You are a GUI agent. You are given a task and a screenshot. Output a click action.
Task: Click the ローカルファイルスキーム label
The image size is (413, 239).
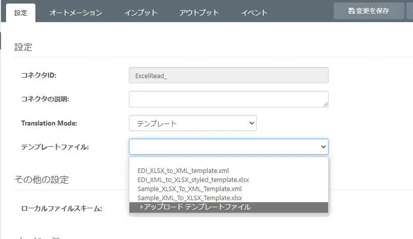tap(62, 208)
